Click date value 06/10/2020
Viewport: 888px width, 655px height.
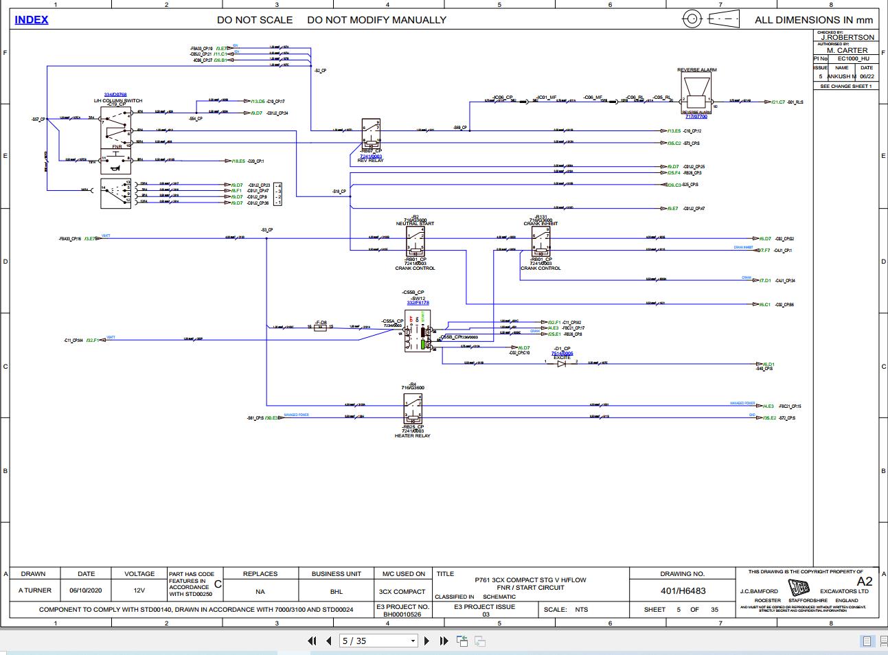coord(86,590)
